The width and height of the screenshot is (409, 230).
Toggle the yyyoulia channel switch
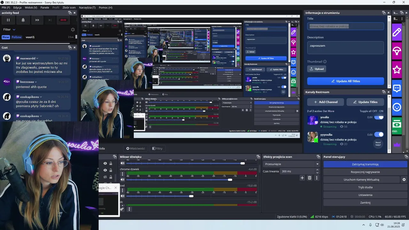(x=379, y=134)
